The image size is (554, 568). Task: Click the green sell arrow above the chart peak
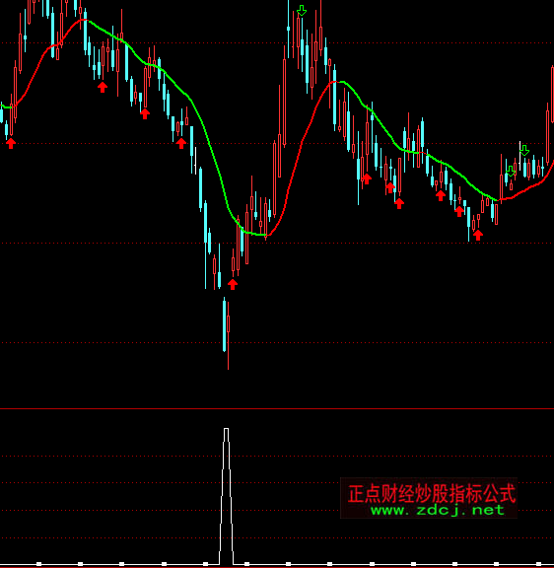click(x=302, y=11)
